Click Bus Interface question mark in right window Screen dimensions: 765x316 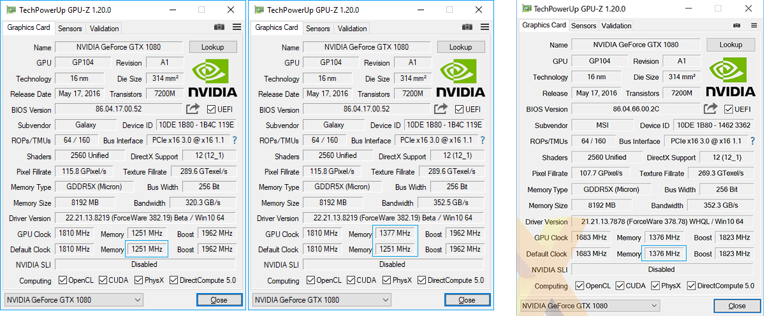coord(754,140)
